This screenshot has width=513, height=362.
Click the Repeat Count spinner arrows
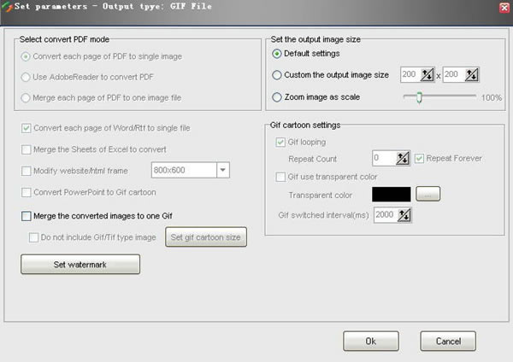pos(403,159)
